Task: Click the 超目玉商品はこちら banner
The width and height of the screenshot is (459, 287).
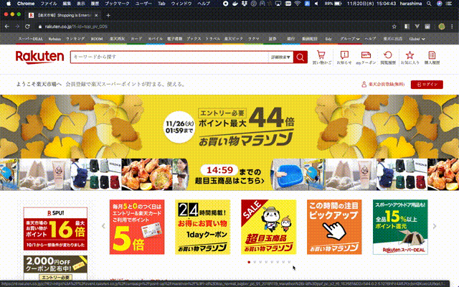Action: click(229, 174)
